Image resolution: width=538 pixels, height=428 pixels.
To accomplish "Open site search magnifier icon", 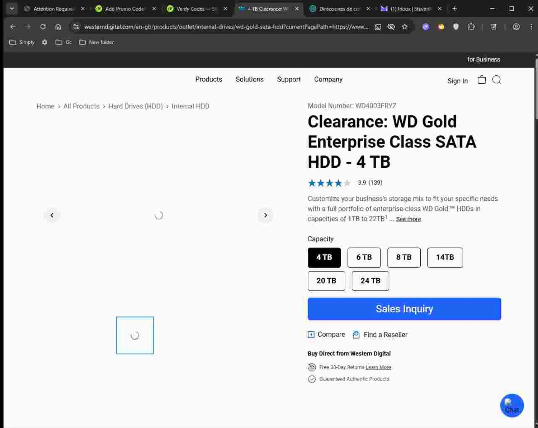I will 497,80.
